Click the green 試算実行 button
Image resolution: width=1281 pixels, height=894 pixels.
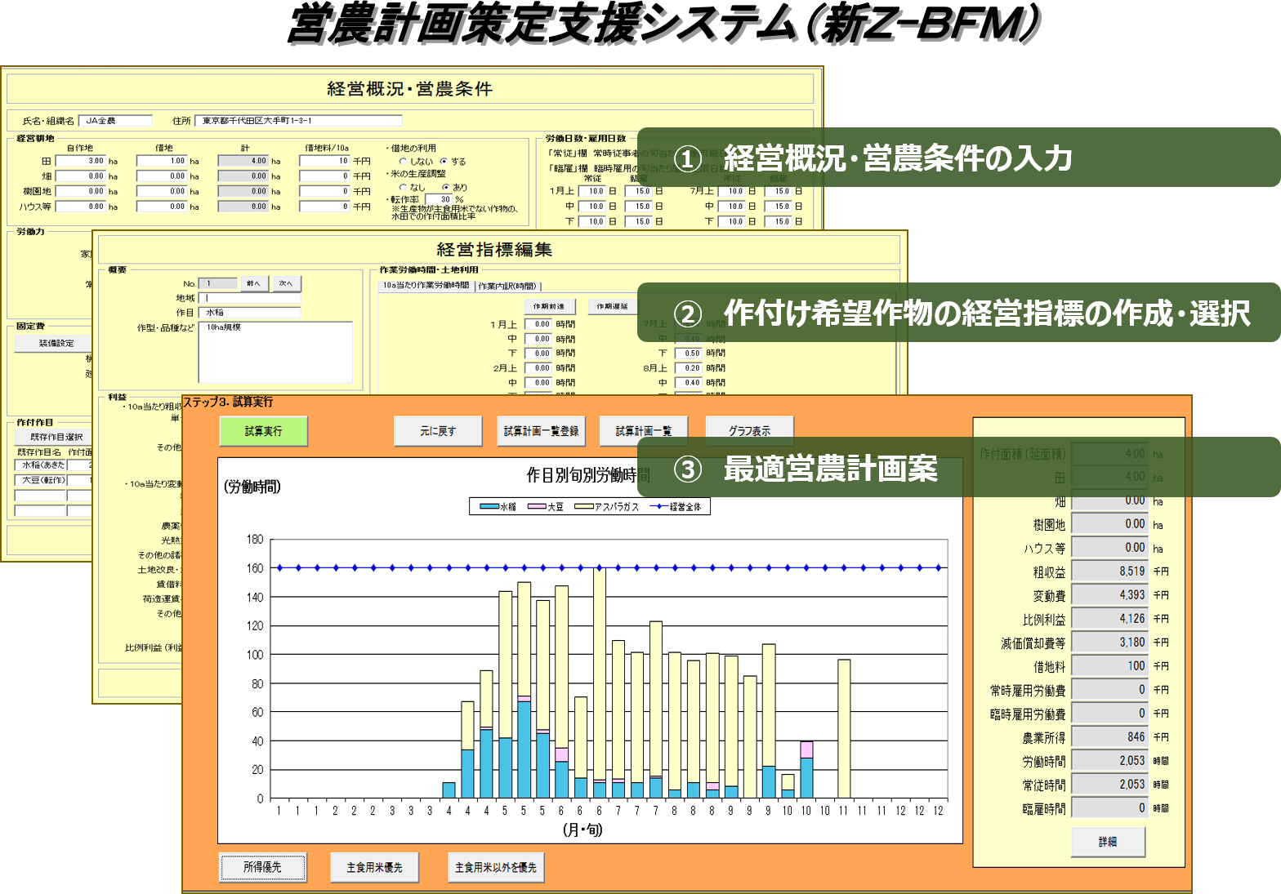[x=263, y=431]
